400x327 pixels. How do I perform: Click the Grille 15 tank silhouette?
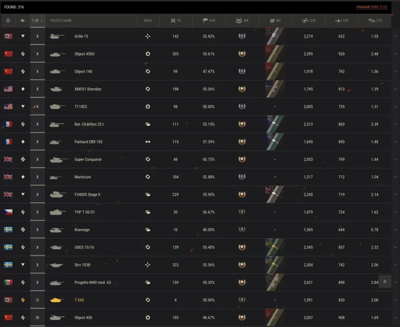(57, 36)
